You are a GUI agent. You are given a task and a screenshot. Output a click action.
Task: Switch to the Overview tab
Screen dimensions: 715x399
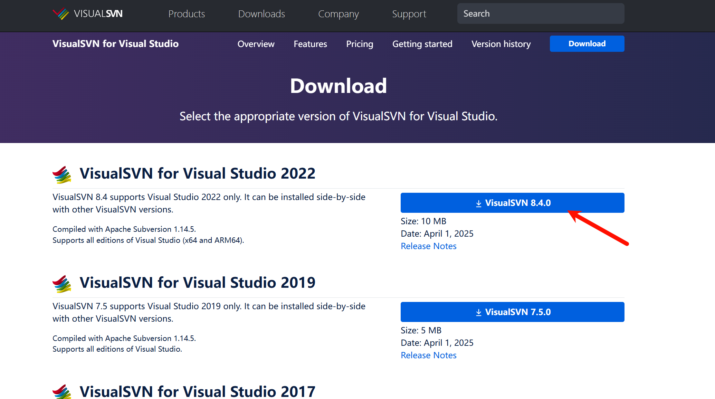pyautogui.click(x=256, y=44)
